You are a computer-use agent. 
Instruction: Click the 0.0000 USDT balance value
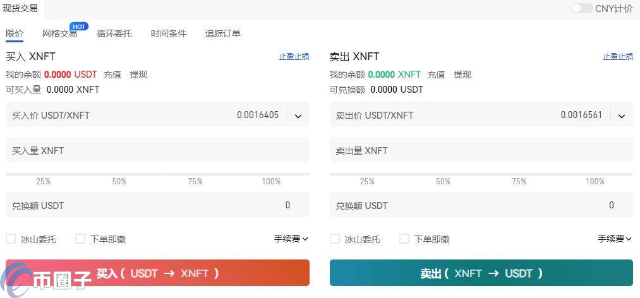pyautogui.click(x=71, y=74)
